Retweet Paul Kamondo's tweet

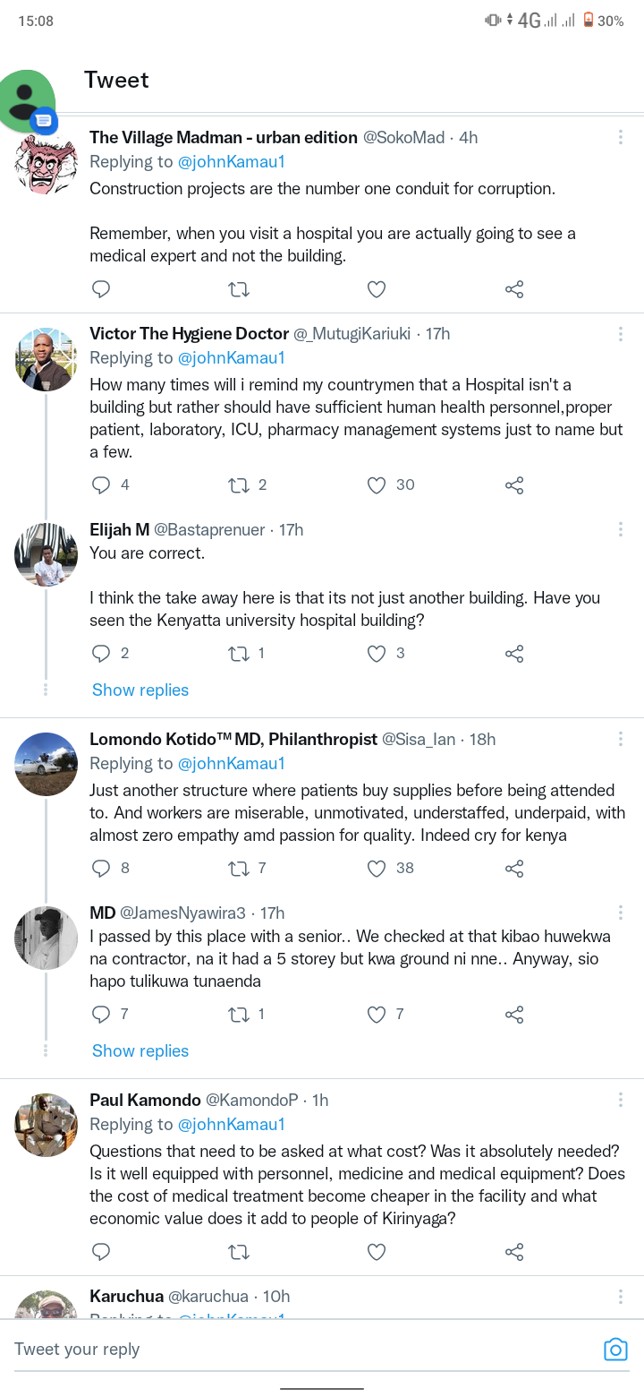point(239,1252)
